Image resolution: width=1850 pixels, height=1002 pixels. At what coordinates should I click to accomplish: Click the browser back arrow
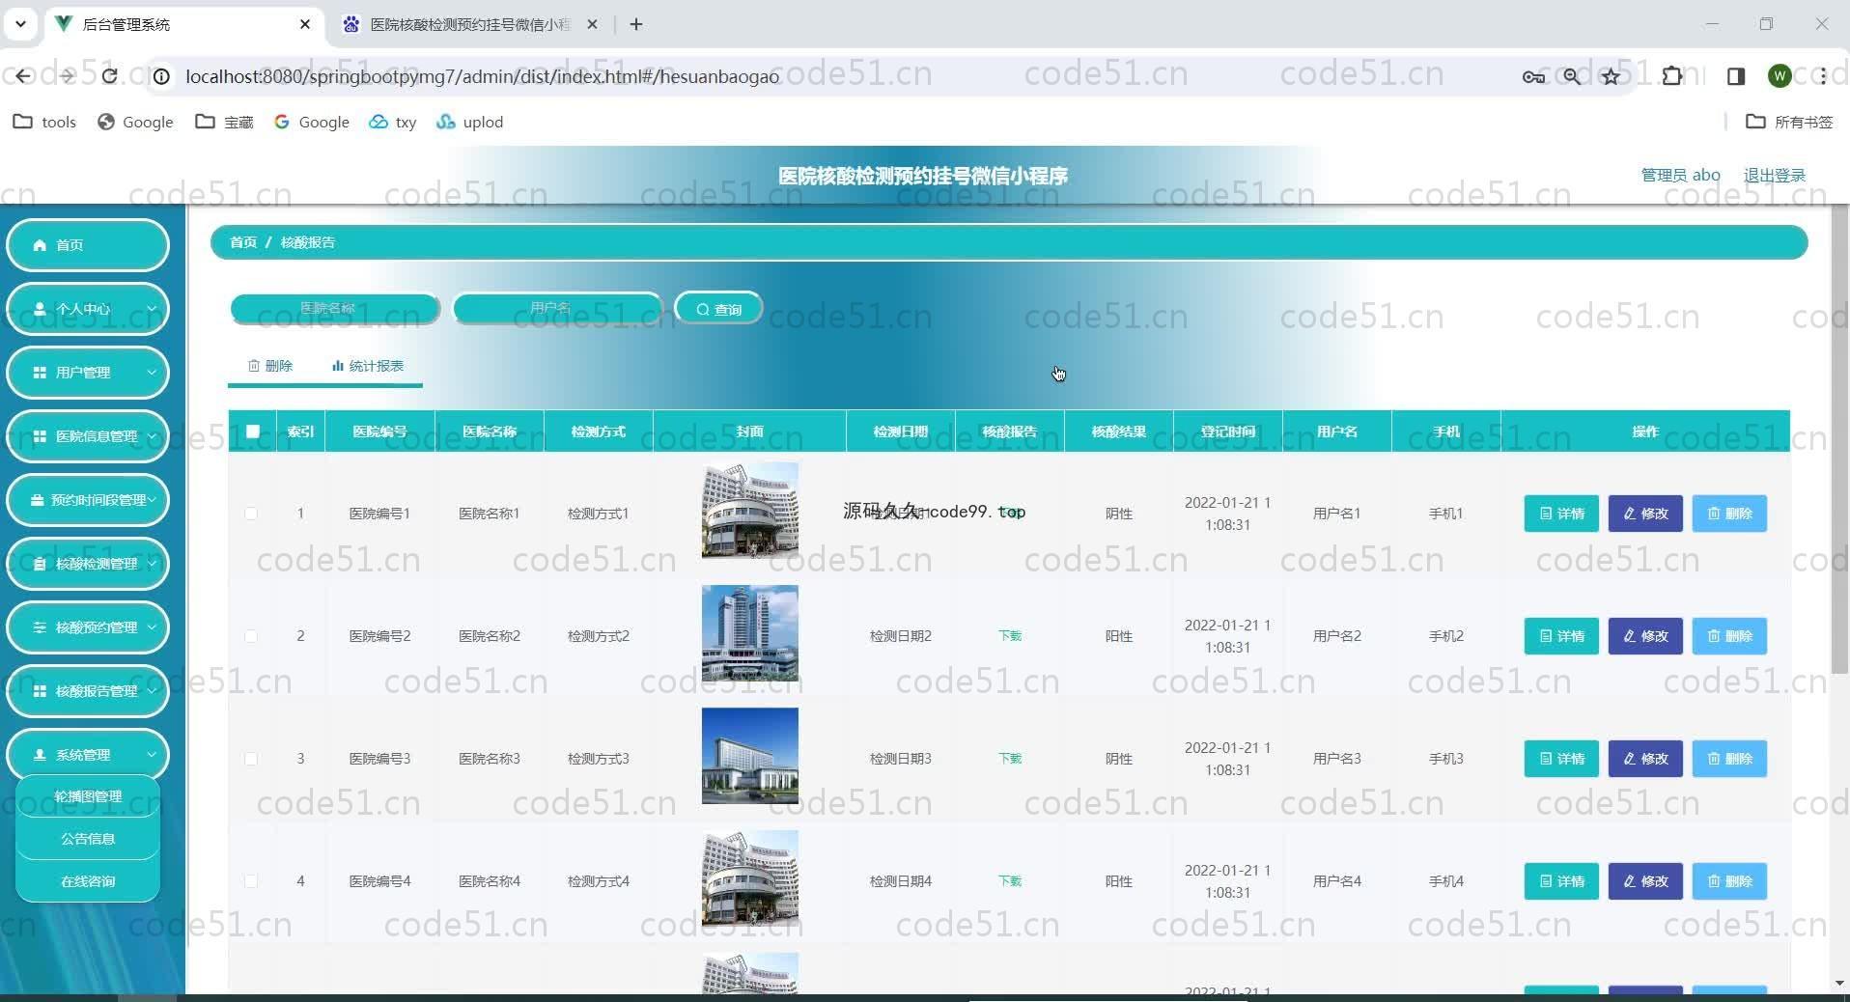(23, 76)
